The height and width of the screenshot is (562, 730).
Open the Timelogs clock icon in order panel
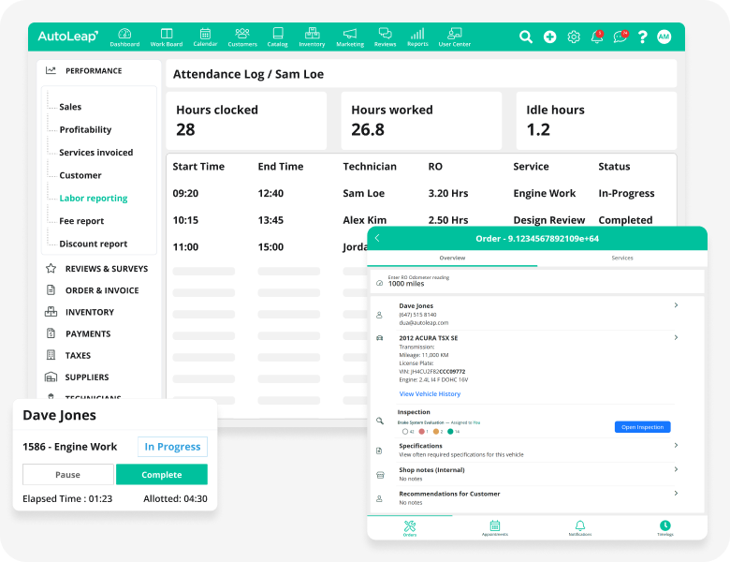(x=664, y=527)
